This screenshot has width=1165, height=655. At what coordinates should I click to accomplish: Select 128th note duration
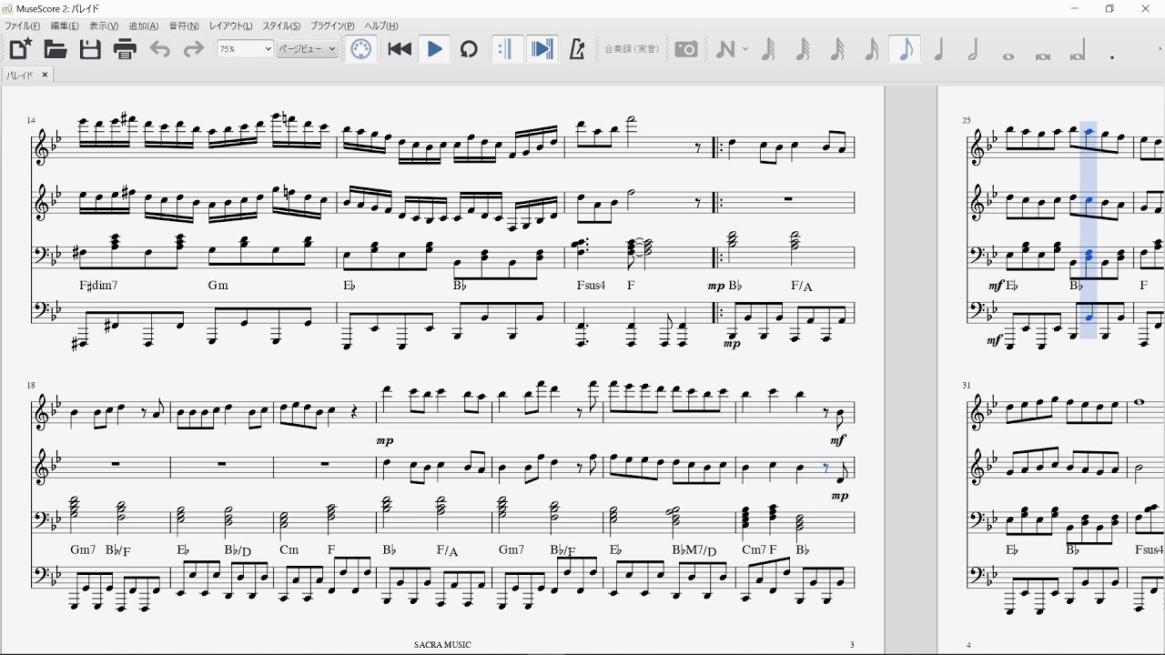click(768, 49)
